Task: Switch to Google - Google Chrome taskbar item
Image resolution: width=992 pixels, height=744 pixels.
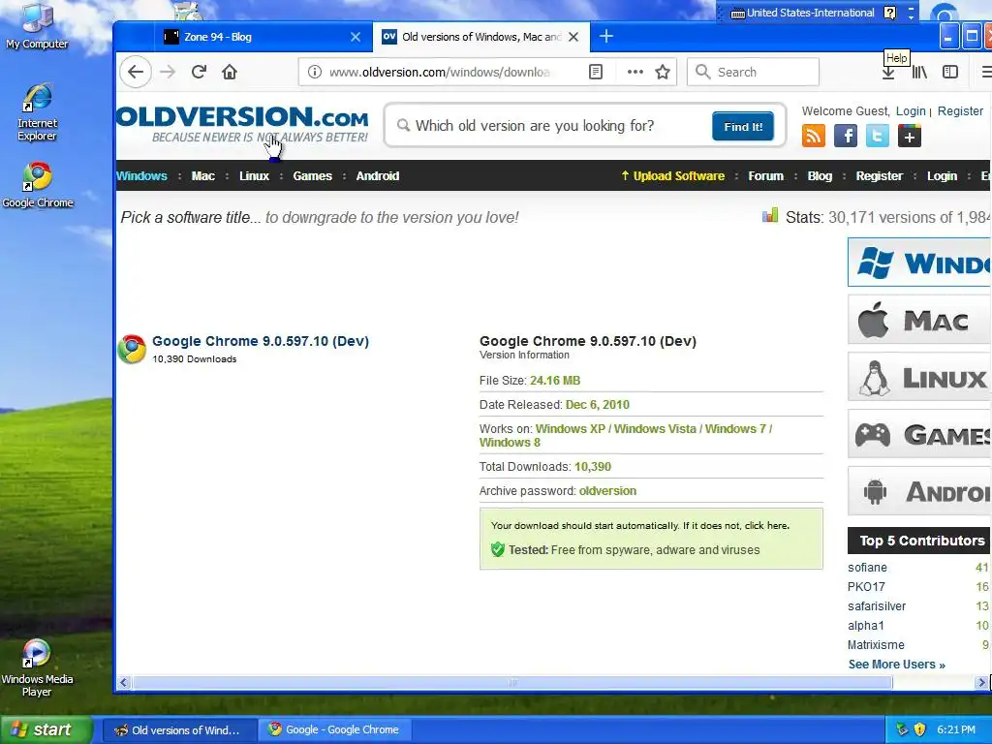Action: (x=335, y=729)
